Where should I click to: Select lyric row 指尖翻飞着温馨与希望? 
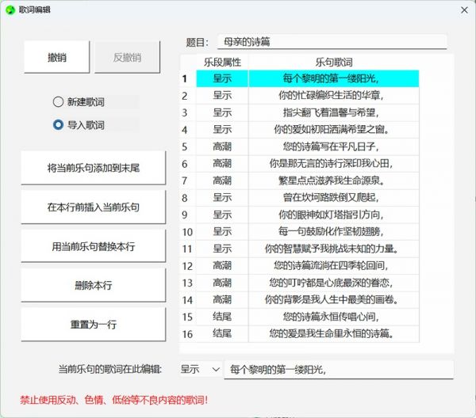(x=334, y=112)
